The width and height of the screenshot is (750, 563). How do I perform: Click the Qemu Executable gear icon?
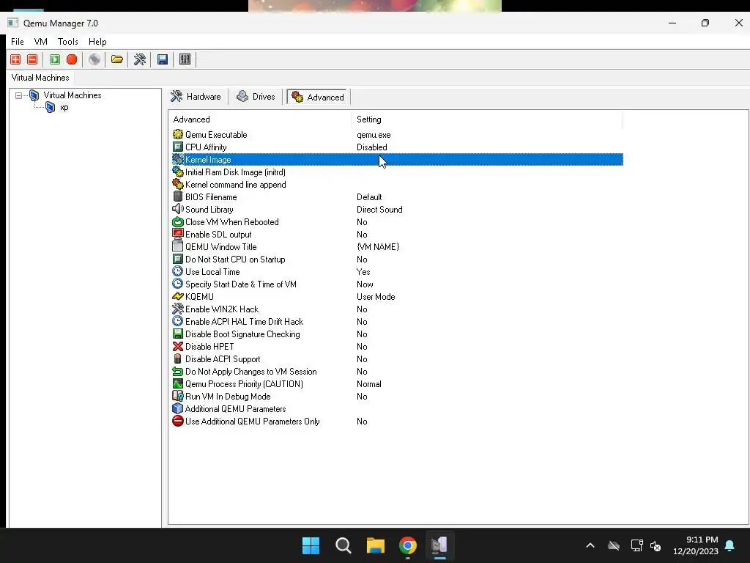(x=178, y=135)
